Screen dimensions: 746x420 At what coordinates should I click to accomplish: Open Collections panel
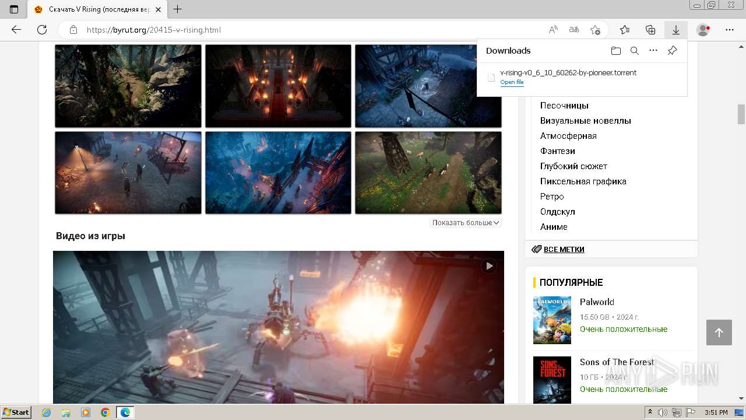(650, 30)
